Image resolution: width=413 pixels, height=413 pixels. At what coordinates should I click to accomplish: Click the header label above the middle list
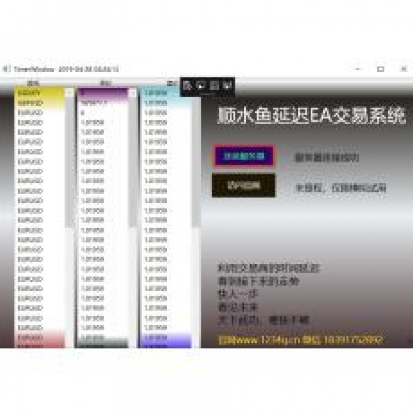[x=105, y=83]
